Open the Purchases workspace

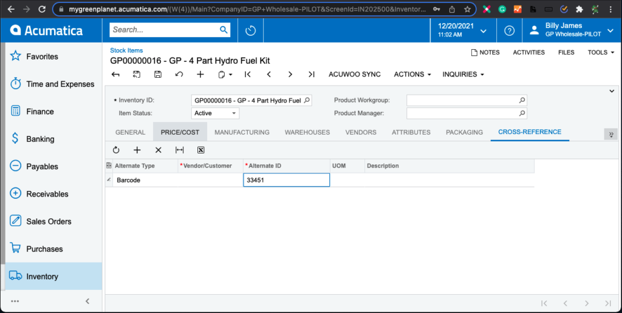pyautogui.click(x=54, y=249)
